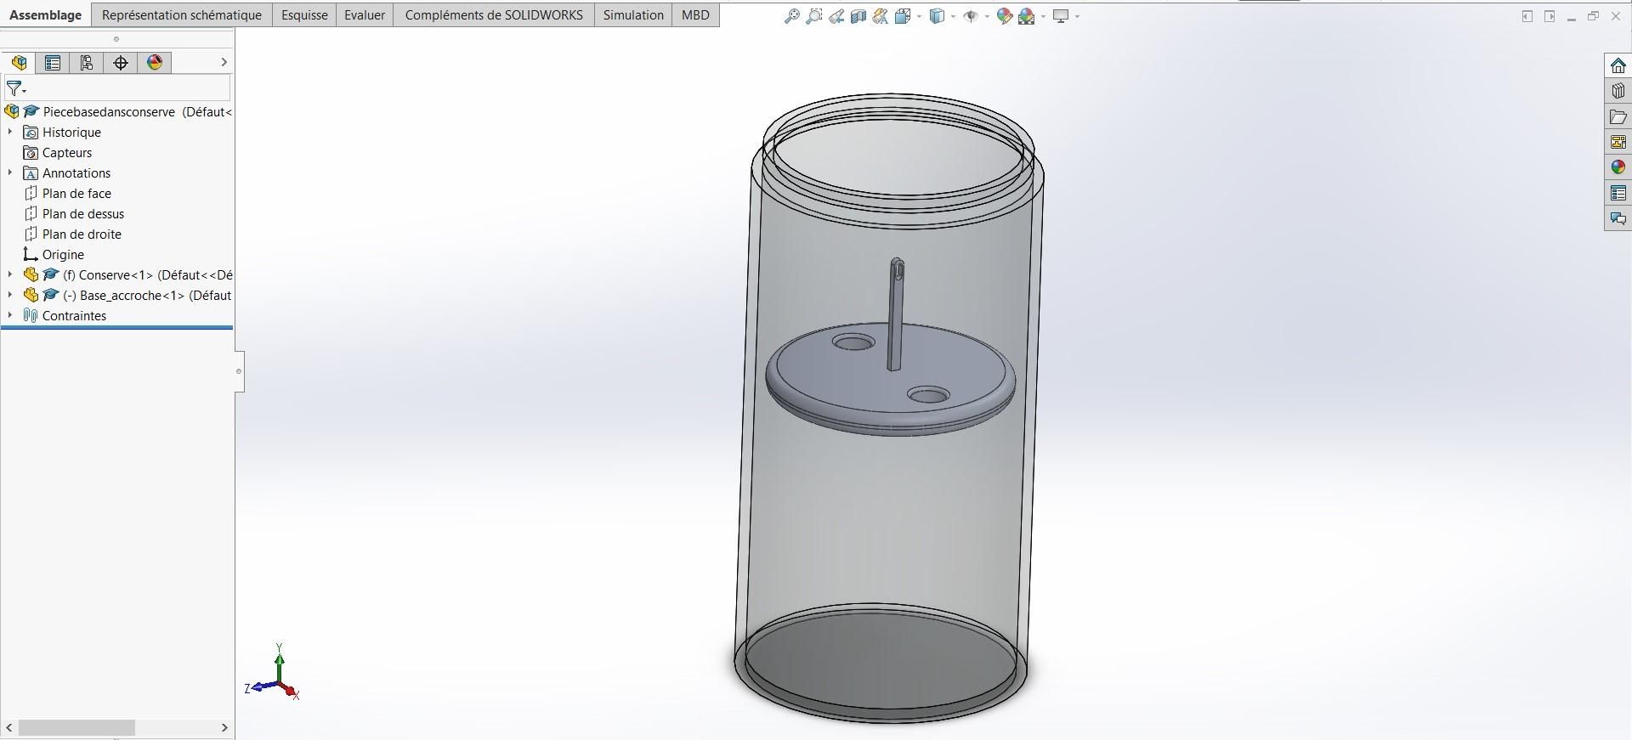This screenshot has height=740, width=1632.
Task: Open the DimXpertManager crosshair tab
Action: coord(121,63)
